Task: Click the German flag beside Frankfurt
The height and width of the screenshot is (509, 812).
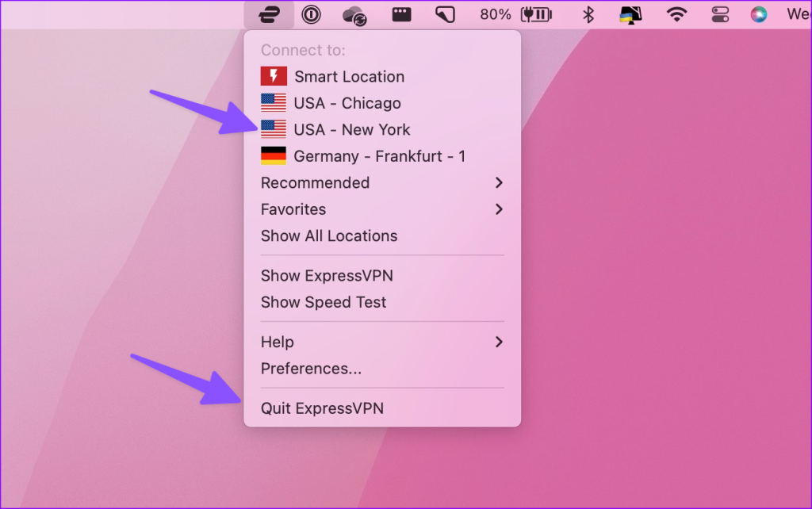Action: coord(274,155)
